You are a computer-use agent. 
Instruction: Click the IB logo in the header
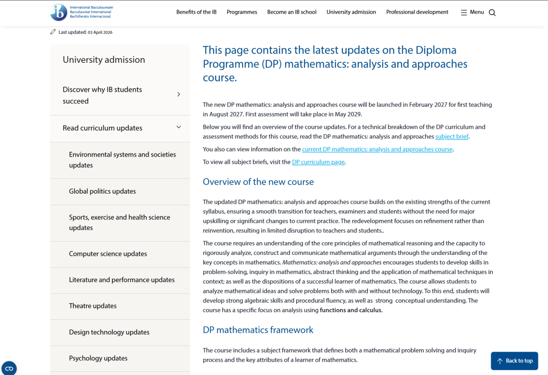point(82,12)
